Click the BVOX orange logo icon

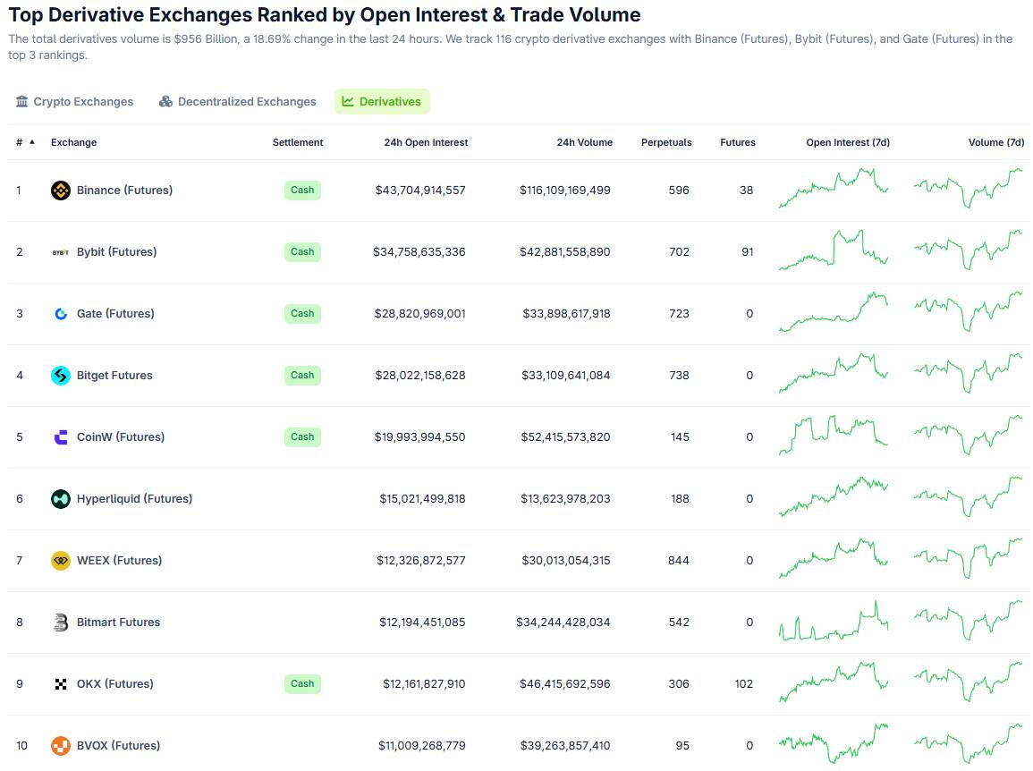[60, 746]
